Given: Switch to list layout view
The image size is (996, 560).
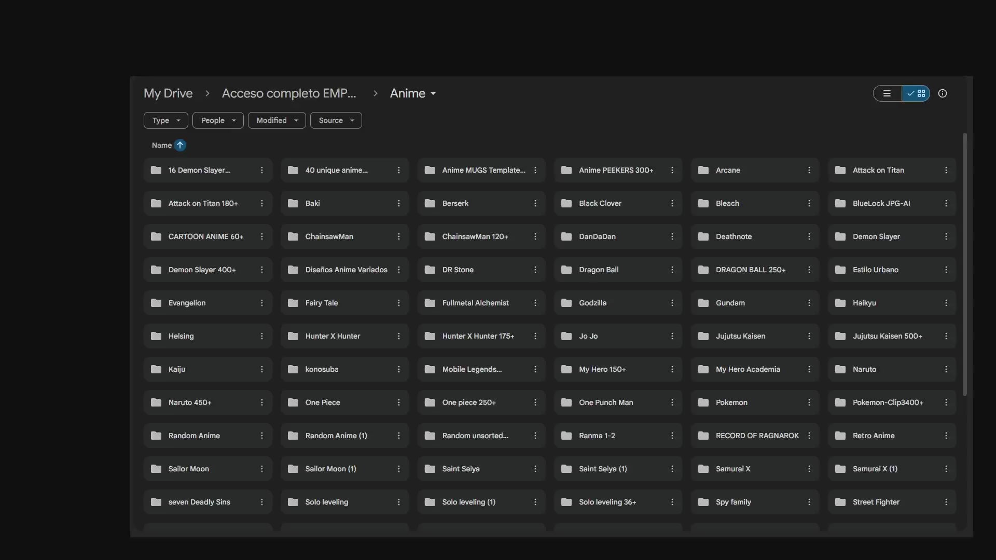Looking at the screenshot, I should tap(887, 93).
